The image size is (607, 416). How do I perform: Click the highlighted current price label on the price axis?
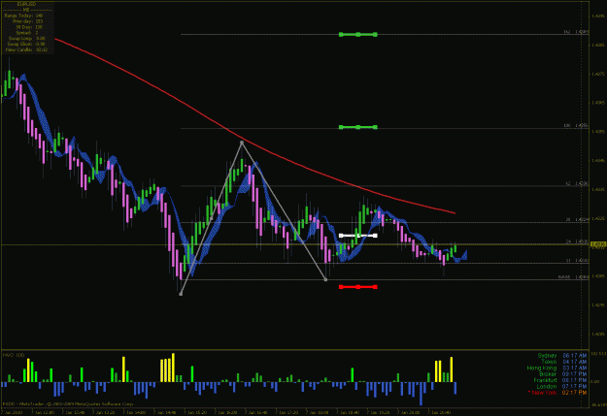598,244
